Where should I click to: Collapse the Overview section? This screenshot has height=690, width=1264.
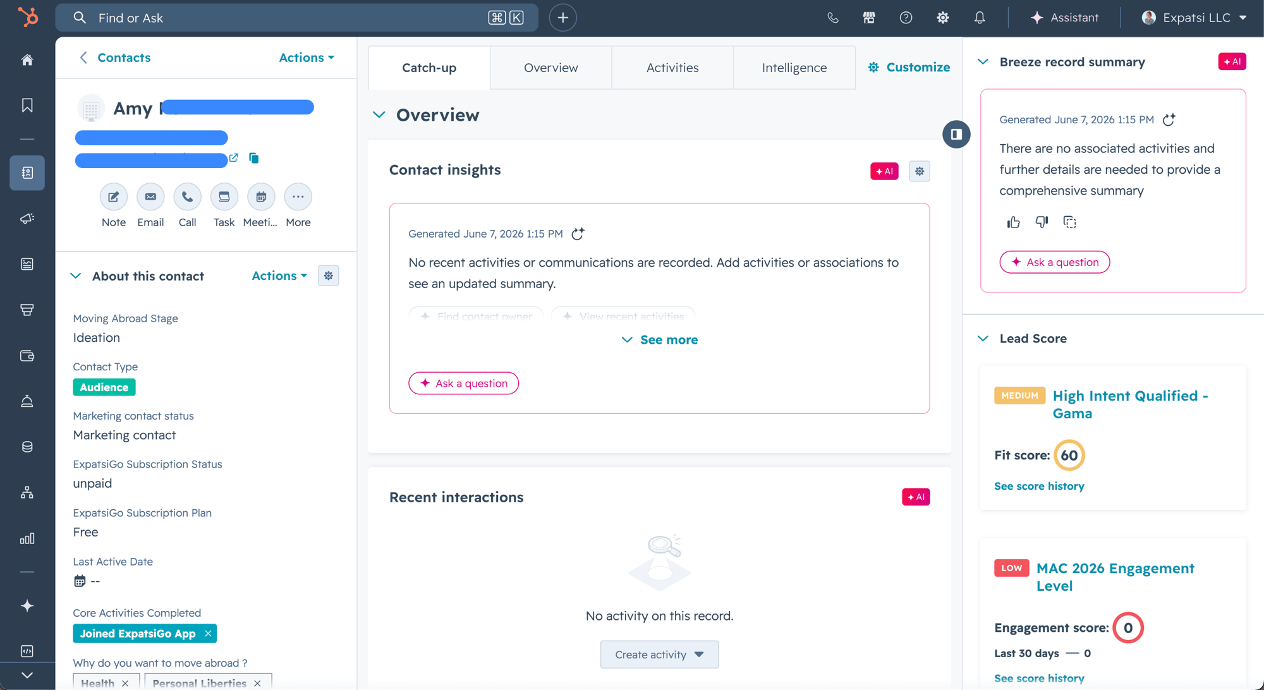pyautogui.click(x=379, y=114)
